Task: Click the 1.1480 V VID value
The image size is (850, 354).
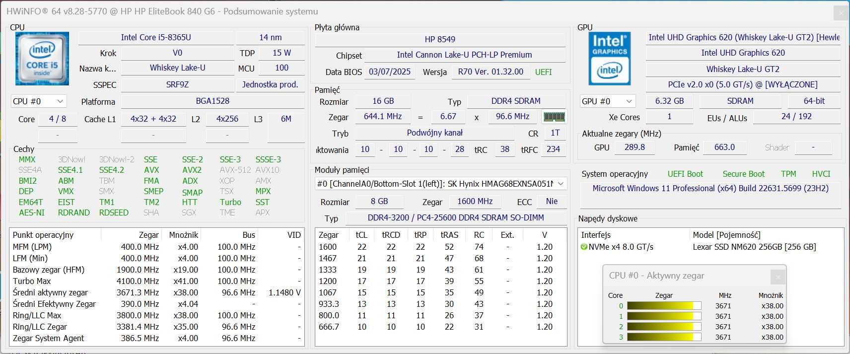Action: (x=284, y=292)
